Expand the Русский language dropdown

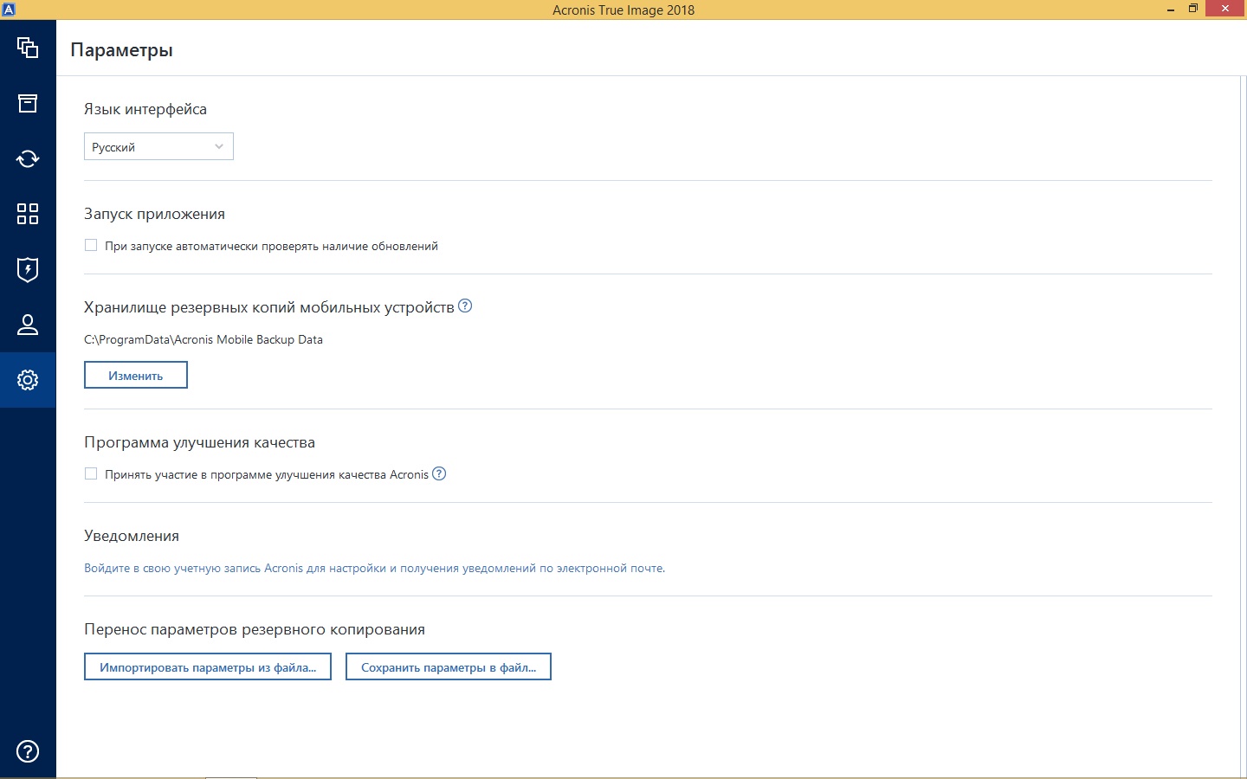[x=158, y=146]
